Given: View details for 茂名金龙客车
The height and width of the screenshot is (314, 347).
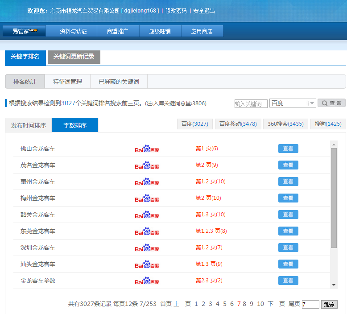Looking at the screenshot, I should pos(288,165).
